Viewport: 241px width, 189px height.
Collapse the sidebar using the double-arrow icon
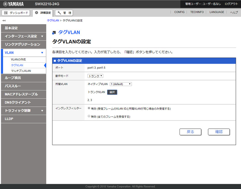(x=3, y=20)
